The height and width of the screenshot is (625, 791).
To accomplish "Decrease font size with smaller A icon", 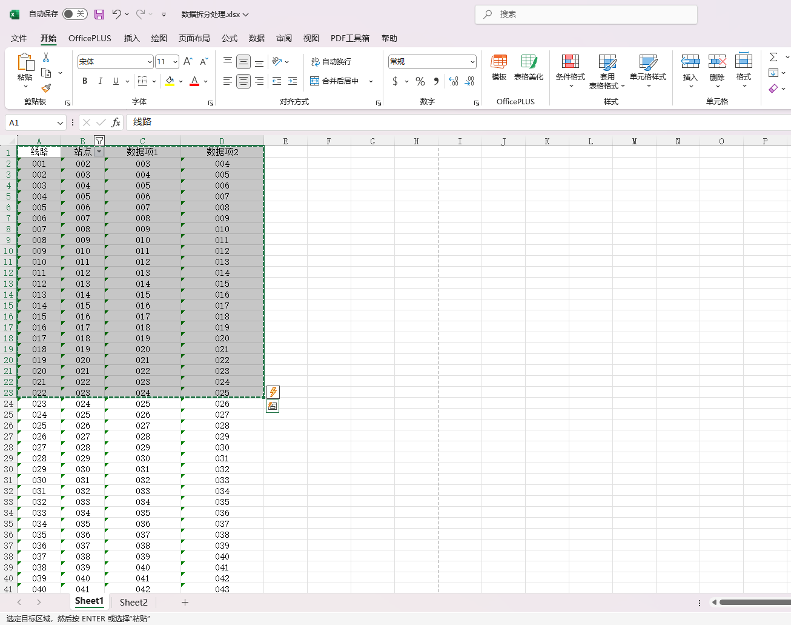I will click(x=204, y=61).
